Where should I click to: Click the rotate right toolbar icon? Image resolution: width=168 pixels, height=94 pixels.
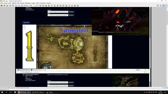(x=60, y=5)
